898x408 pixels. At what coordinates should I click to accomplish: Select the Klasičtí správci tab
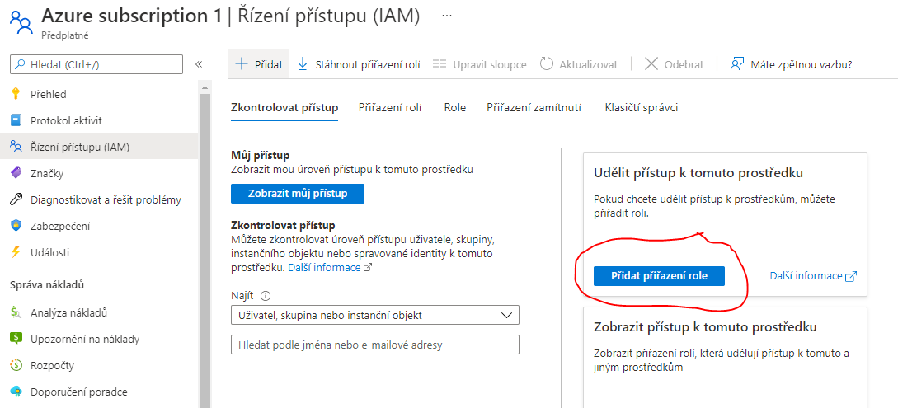tap(641, 107)
